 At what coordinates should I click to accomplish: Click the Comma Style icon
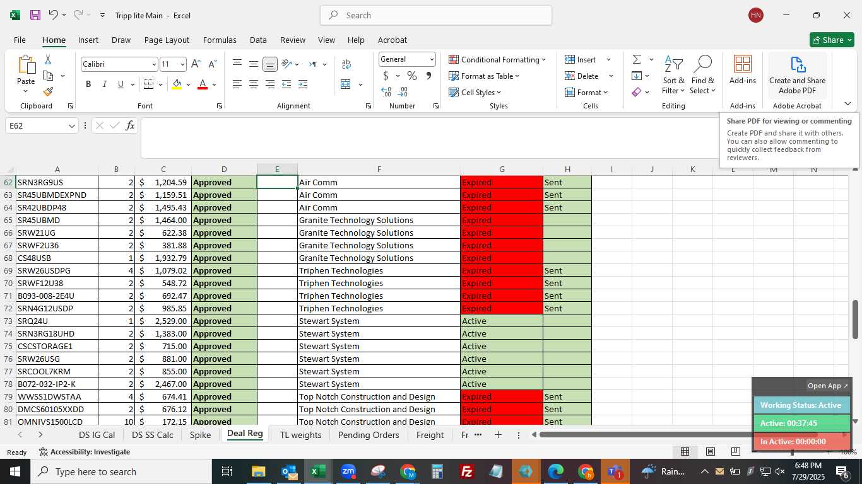(428, 76)
